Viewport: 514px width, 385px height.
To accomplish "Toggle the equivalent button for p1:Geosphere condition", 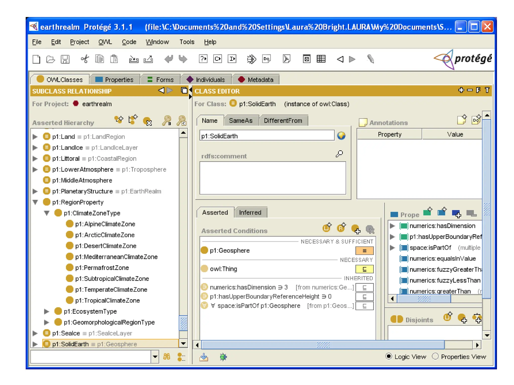I will (364, 250).
